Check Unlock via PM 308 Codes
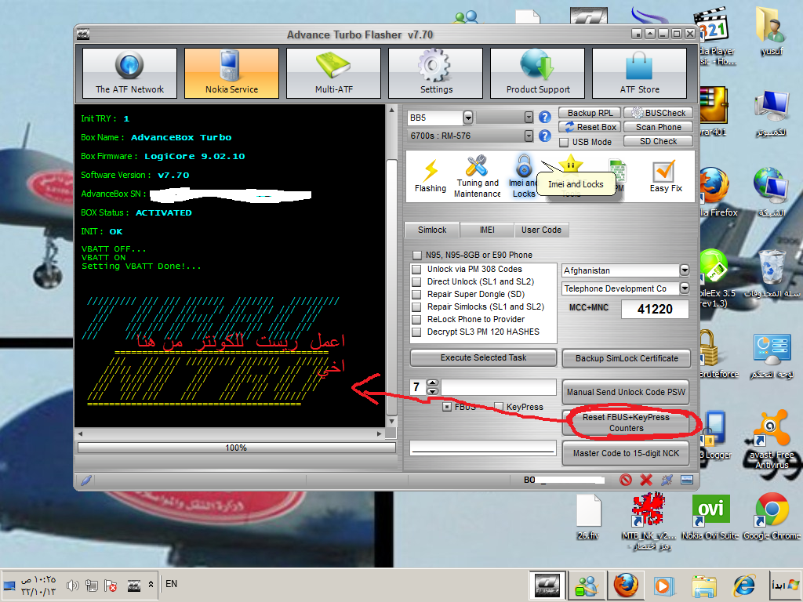 coord(417,270)
